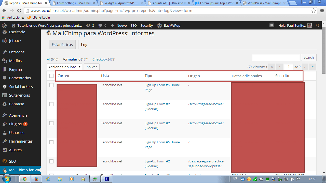This screenshot has height=183, width=326.
Task: Check the row with origin /descarga-guia-practica-seguridad-wordpress/
Action: (51, 161)
